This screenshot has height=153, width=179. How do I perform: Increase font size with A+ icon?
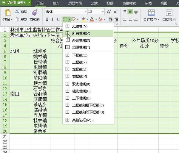click(x=109, y=12)
